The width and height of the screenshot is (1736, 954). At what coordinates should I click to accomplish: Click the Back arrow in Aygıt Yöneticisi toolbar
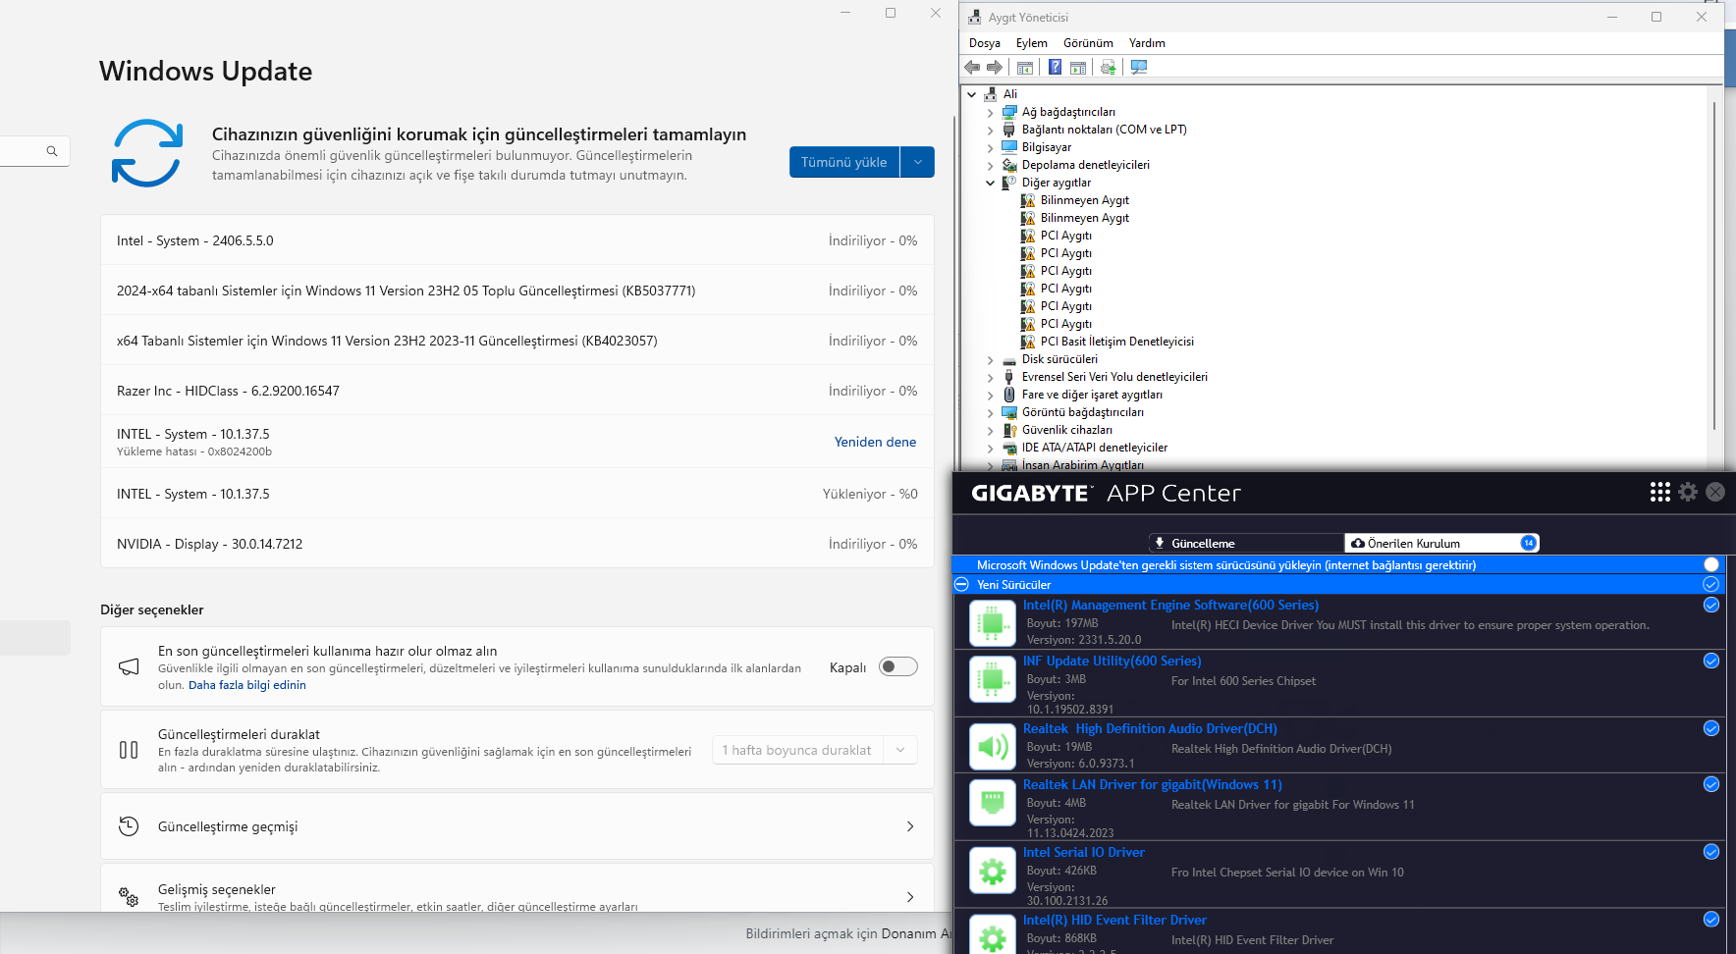click(972, 68)
